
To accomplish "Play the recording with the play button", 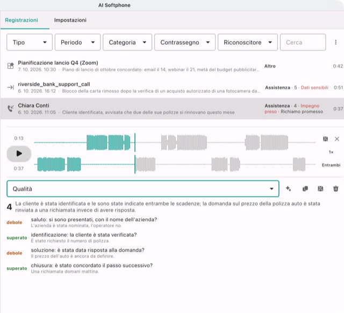I will [x=19, y=154].
